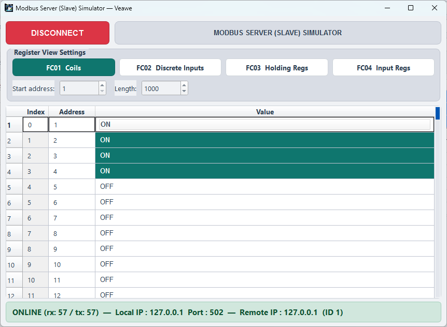Toggle the OFF value at address 10
The height and width of the screenshot is (327, 447).
[x=264, y=264]
